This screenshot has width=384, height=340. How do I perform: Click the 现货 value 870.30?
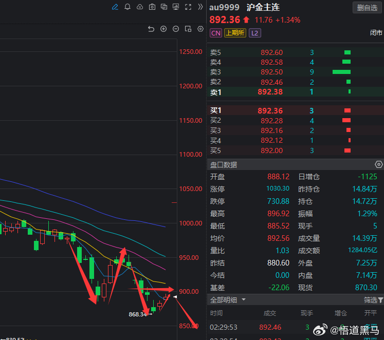[366, 288]
